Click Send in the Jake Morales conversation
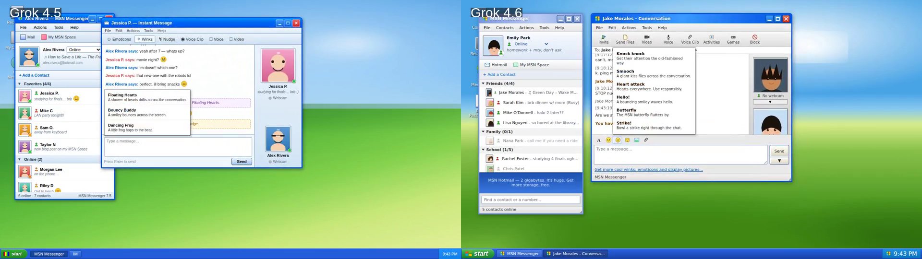The width and height of the screenshot is (922, 259). [x=779, y=151]
